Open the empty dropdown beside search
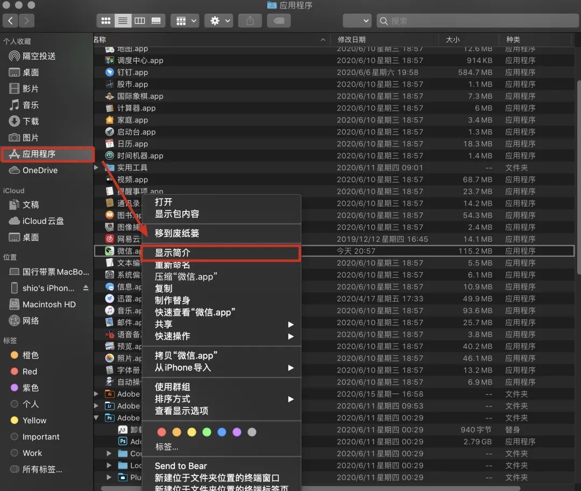This screenshot has width=581, height=491. [x=357, y=21]
